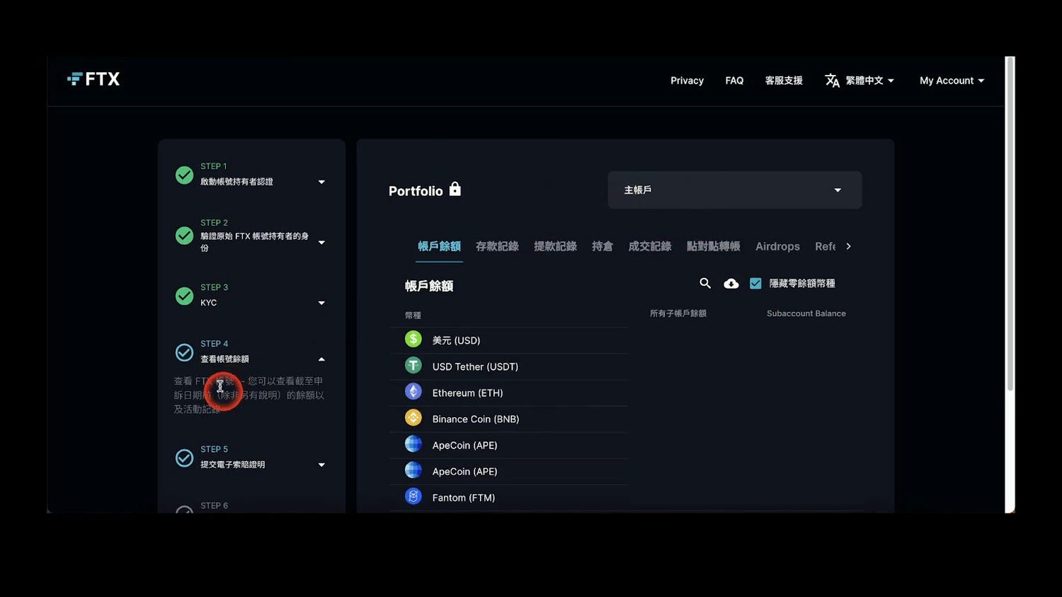Screen dimensions: 1062x597
Task: Click the Portfolio heading
Action: [x=416, y=191]
